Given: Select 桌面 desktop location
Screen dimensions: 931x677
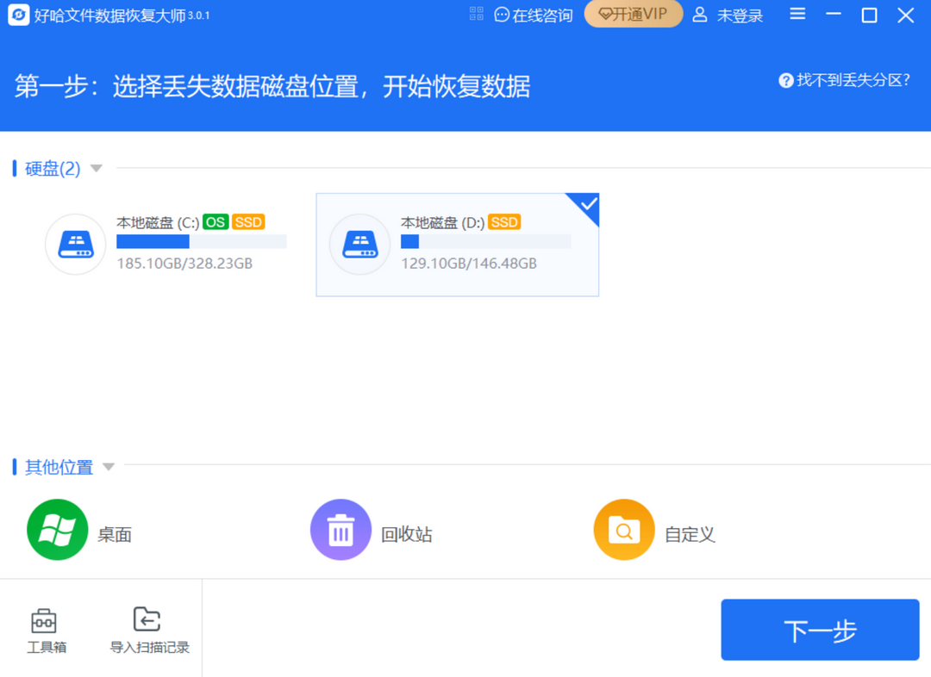Looking at the screenshot, I should (x=58, y=530).
